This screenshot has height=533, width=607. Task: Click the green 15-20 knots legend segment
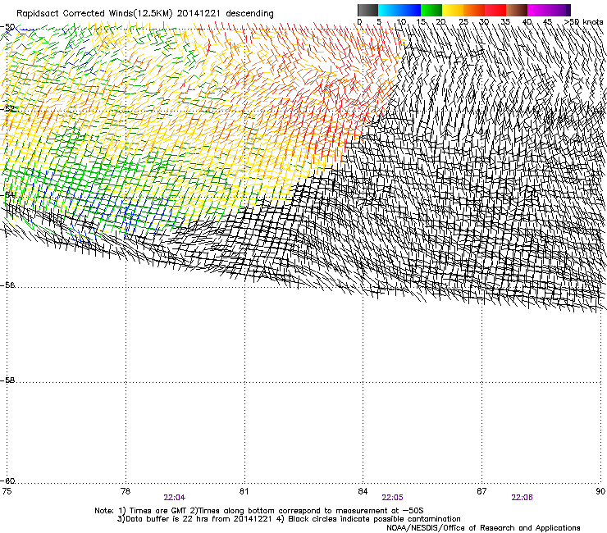[431, 10]
